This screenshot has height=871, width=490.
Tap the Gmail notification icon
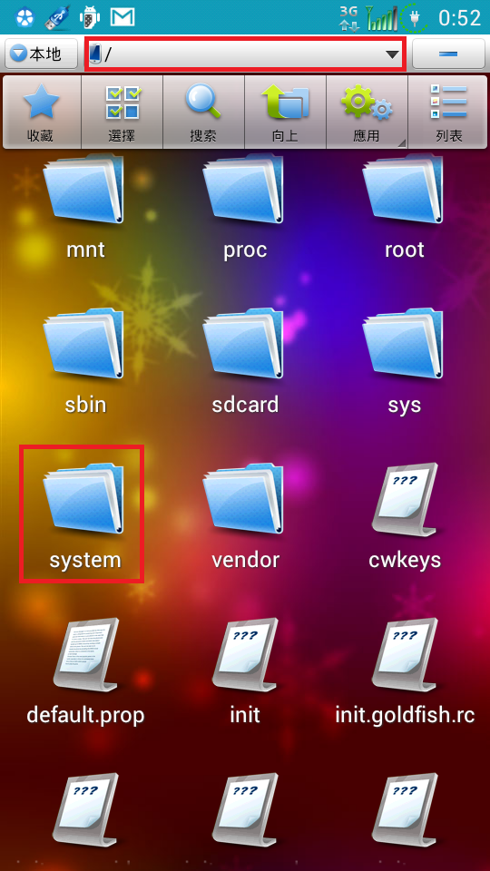tap(122, 17)
